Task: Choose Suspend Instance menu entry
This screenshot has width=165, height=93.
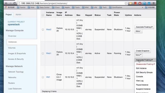Action: [145, 89]
